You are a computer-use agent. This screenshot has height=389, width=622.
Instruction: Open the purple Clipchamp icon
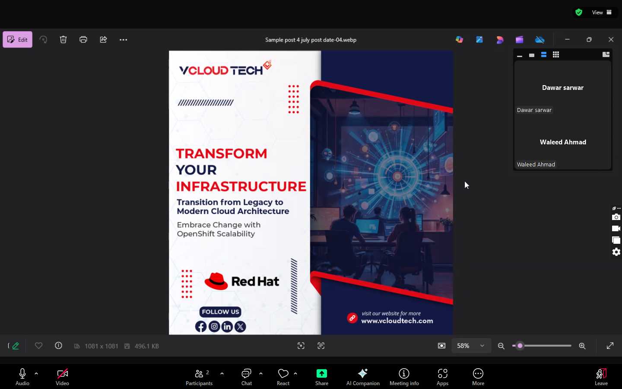(x=520, y=40)
